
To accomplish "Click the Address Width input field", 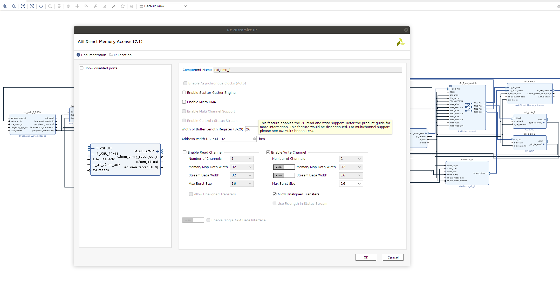I will click(x=236, y=139).
